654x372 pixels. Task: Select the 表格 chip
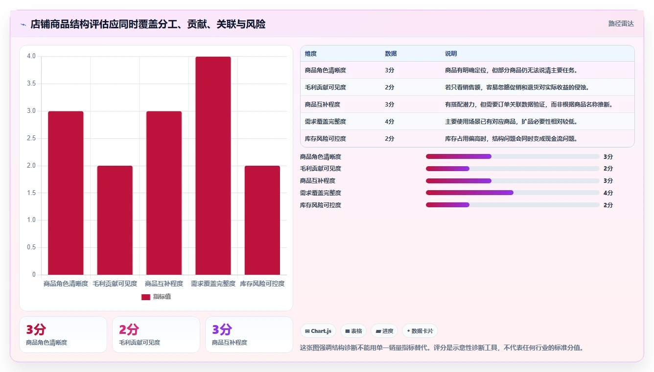pos(353,331)
